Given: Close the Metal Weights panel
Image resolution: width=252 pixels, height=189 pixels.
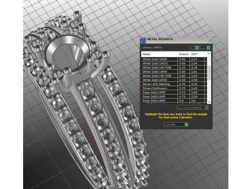Looking at the screenshot, I should 209,40.
